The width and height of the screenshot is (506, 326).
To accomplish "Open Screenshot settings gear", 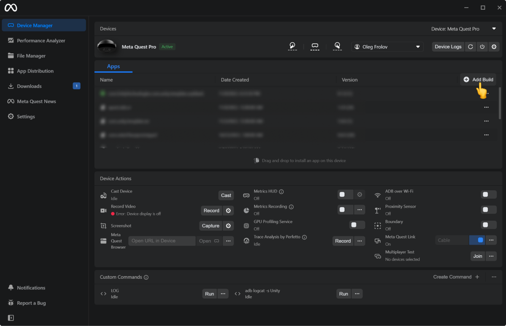I will tap(228, 226).
